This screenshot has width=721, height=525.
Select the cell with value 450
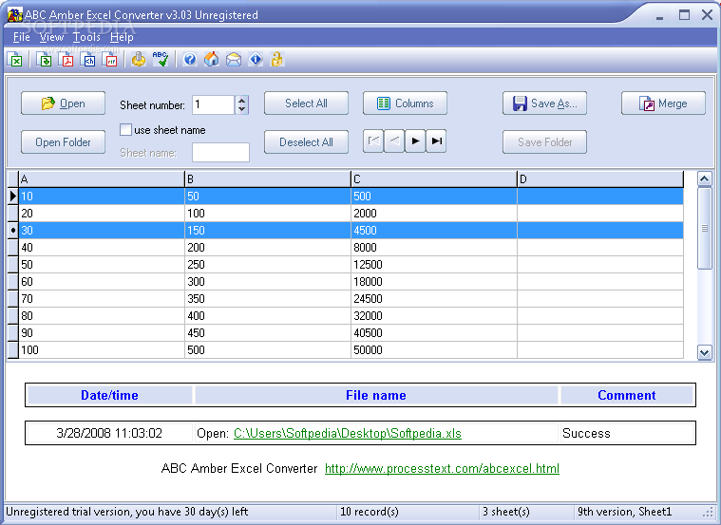coord(268,333)
